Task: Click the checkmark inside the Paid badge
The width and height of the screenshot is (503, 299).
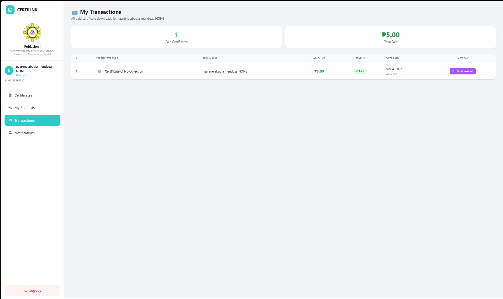Action: pyautogui.click(x=357, y=71)
